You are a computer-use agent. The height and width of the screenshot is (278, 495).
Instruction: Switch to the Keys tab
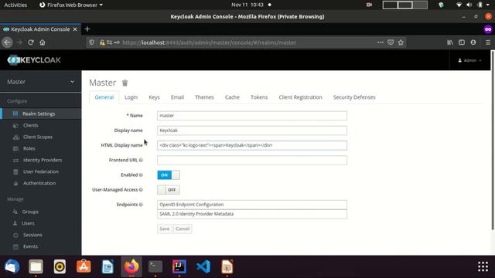(154, 97)
